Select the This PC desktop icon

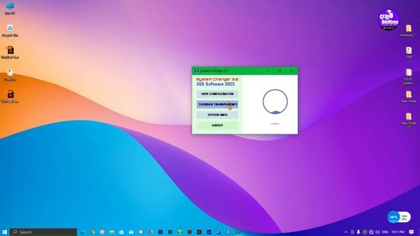coord(10,8)
